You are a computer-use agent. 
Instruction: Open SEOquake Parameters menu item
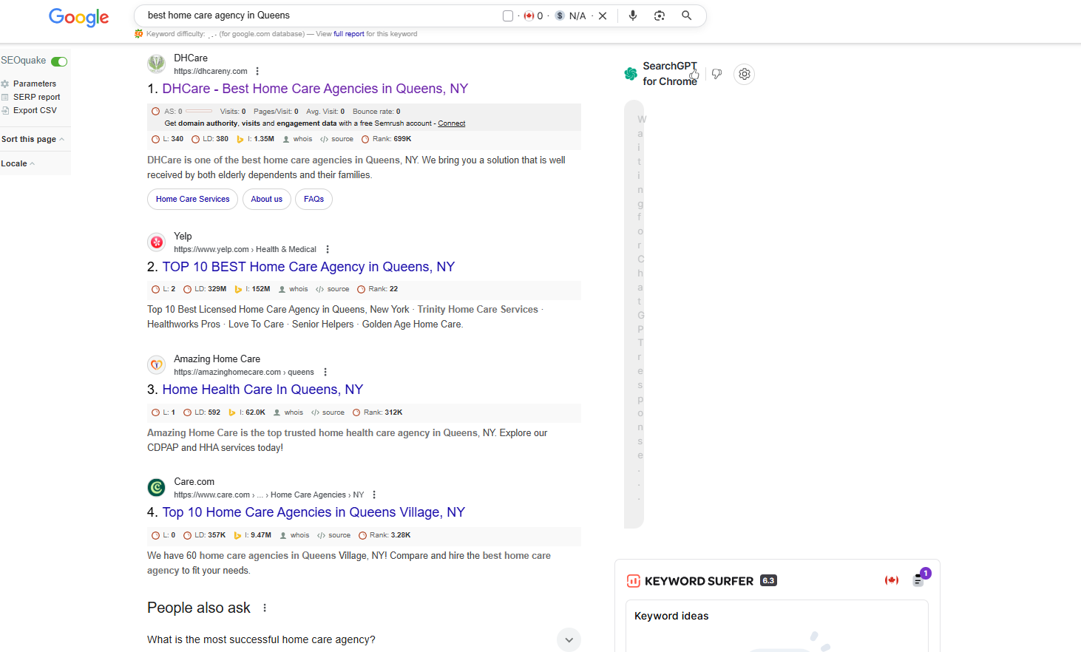click(x=34, y=84)
